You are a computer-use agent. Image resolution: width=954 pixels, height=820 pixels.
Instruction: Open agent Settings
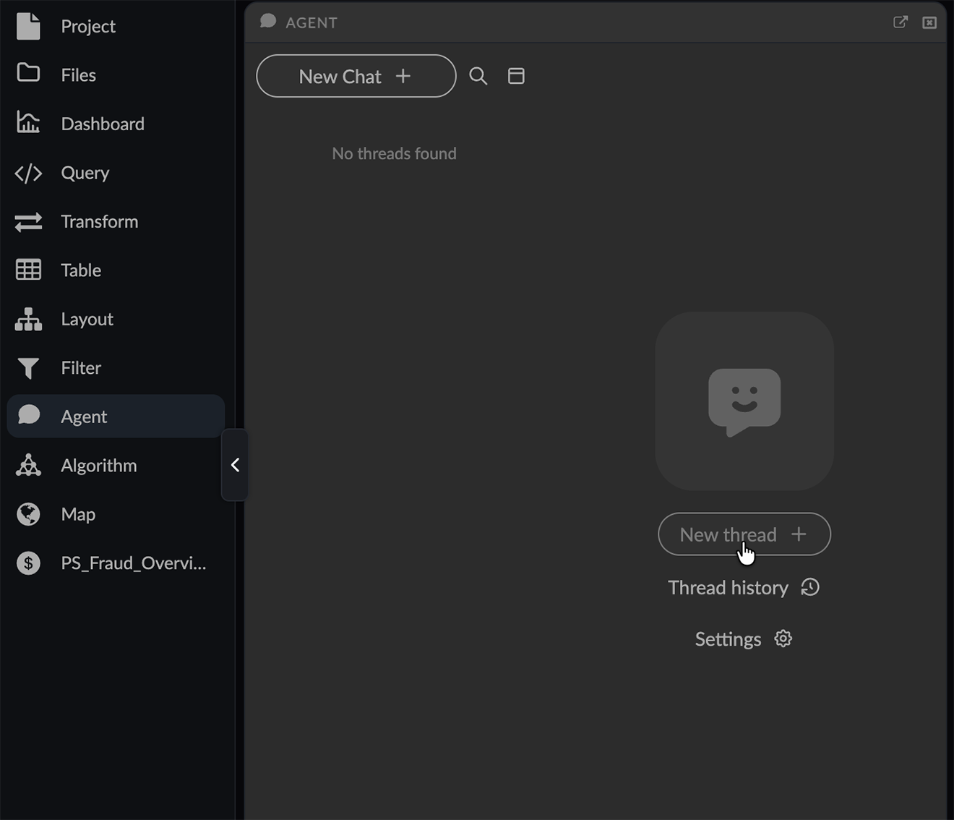744,639
